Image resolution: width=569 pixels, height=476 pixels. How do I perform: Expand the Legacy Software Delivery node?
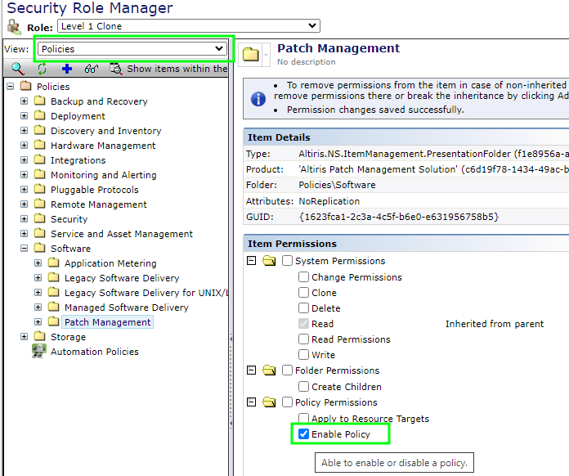38,278
